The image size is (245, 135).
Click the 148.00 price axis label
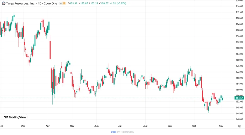239,107
